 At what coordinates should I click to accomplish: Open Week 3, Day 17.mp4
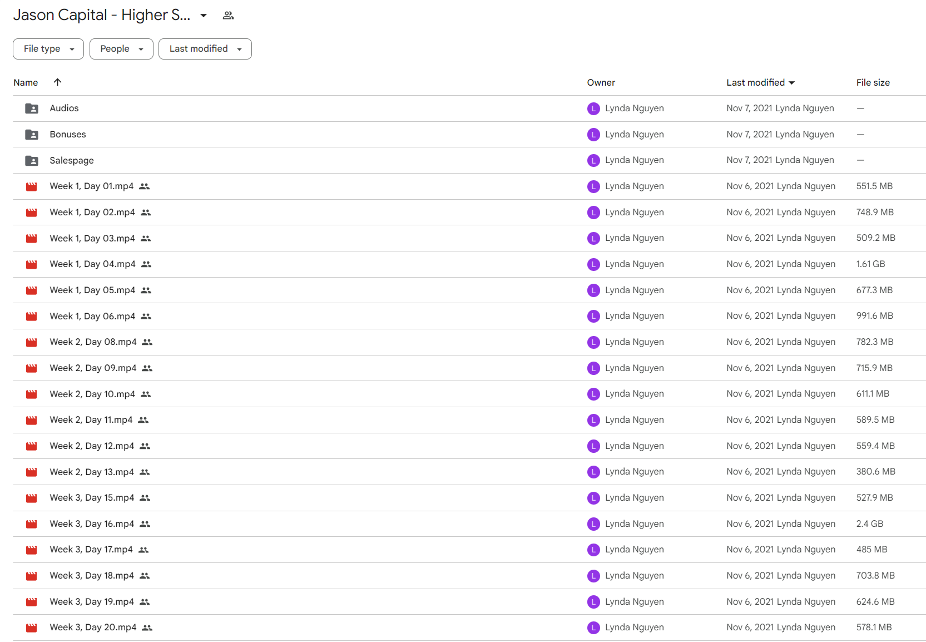[91, 550]
